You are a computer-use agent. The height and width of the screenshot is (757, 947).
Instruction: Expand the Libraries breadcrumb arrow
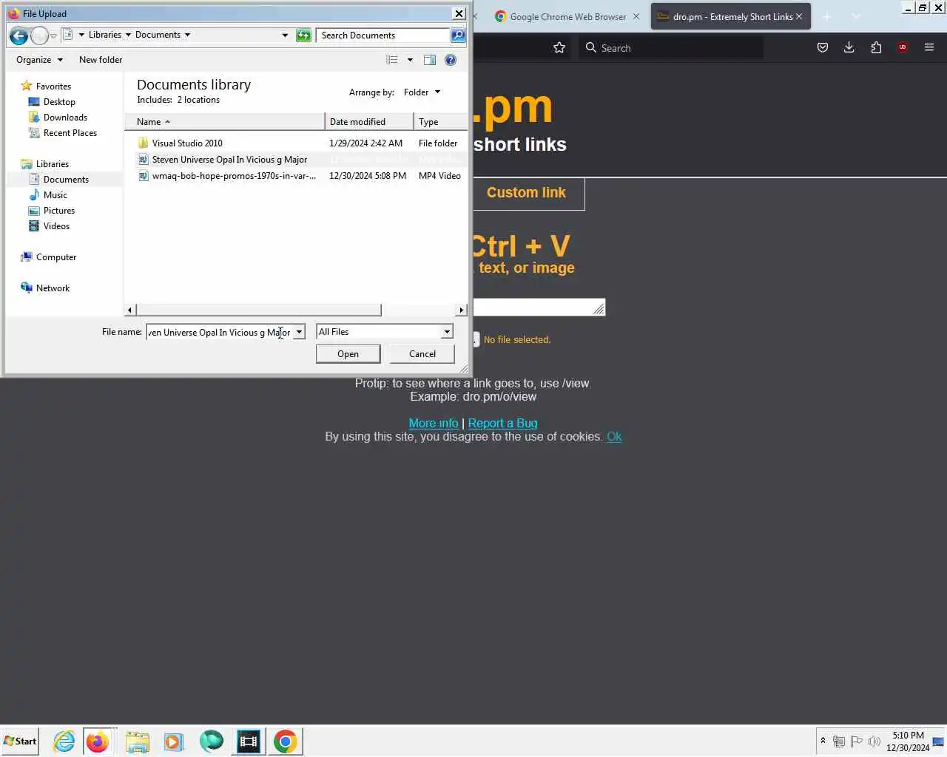(x=128, y=35)
